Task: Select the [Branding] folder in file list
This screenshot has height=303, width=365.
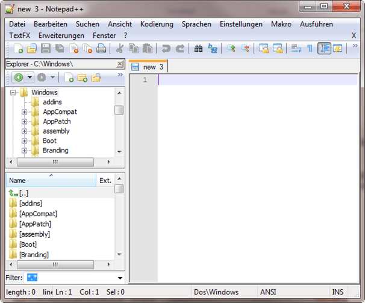Action: pyautogui.click(x=34, y=255)
